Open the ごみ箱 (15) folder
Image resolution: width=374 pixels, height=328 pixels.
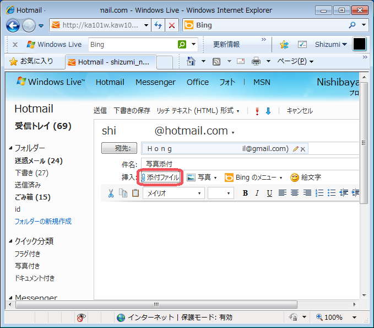[32, 197]
